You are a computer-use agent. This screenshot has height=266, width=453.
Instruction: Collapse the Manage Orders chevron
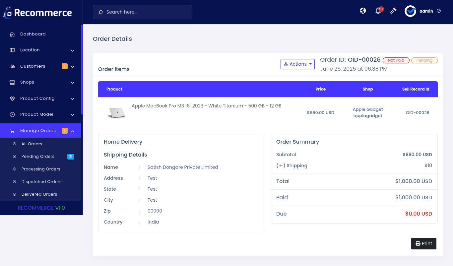click(x=72, y=131)
